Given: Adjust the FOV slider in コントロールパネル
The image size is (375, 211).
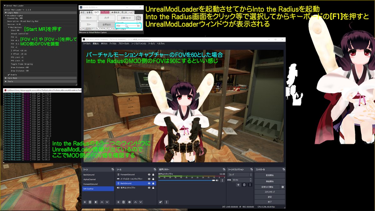Looking at the screenshot, I should [x=128, y=26].
